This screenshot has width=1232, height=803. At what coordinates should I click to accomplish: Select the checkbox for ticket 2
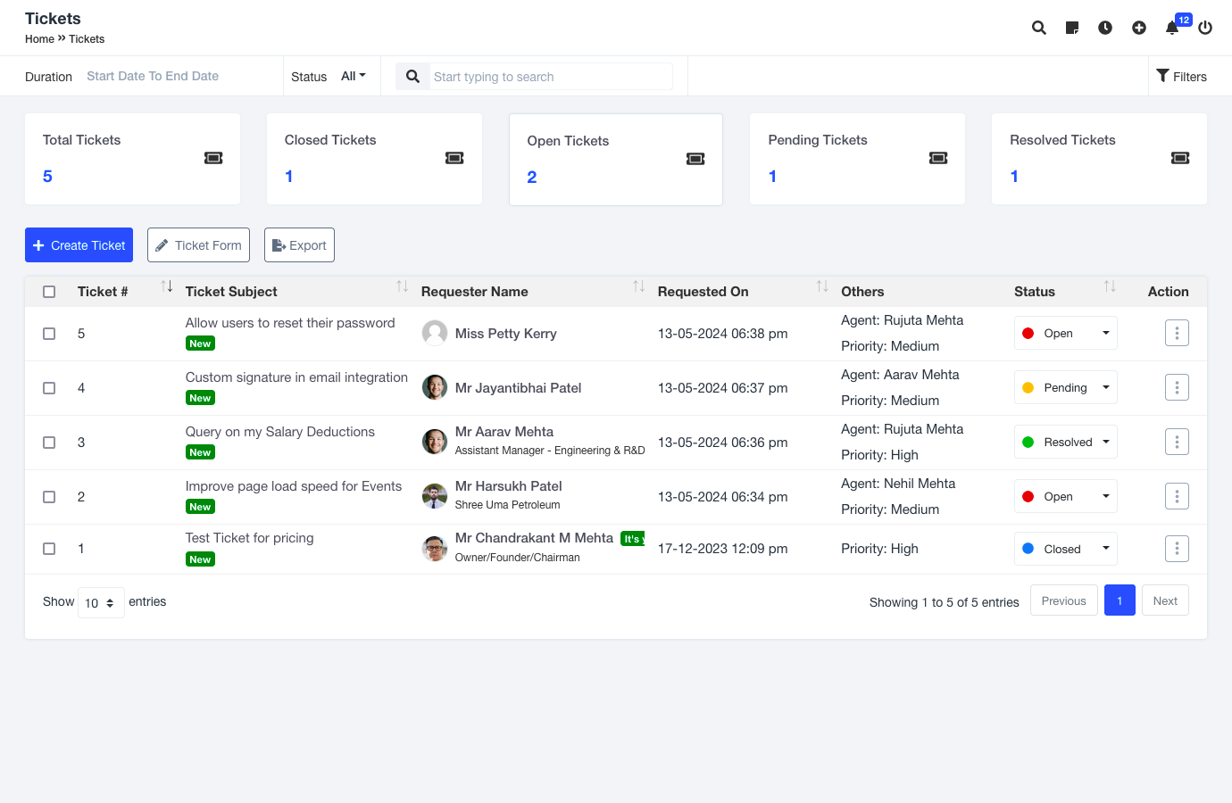49,497
